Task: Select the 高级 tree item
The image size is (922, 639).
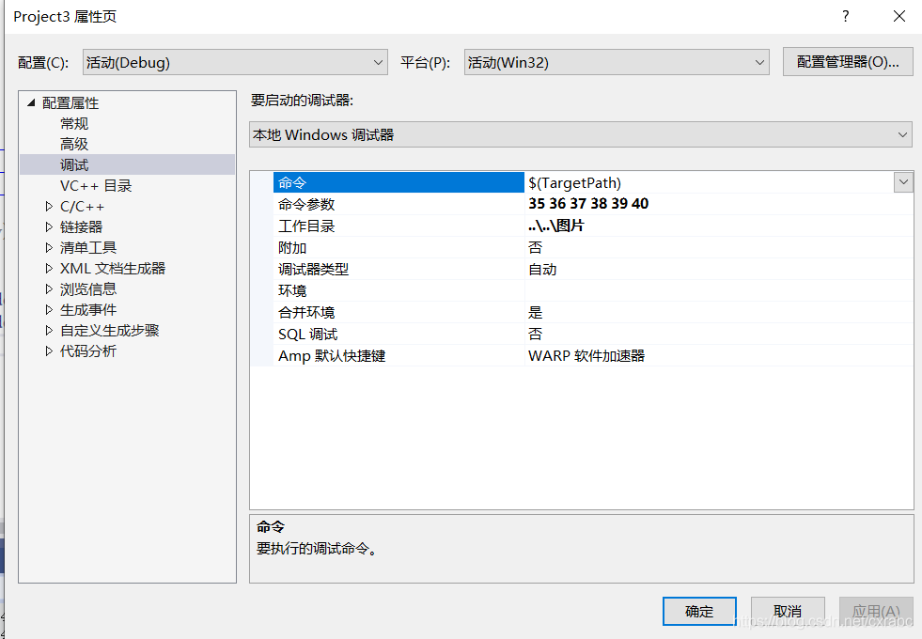Action: pyautogui.click(x=73, y=144)
